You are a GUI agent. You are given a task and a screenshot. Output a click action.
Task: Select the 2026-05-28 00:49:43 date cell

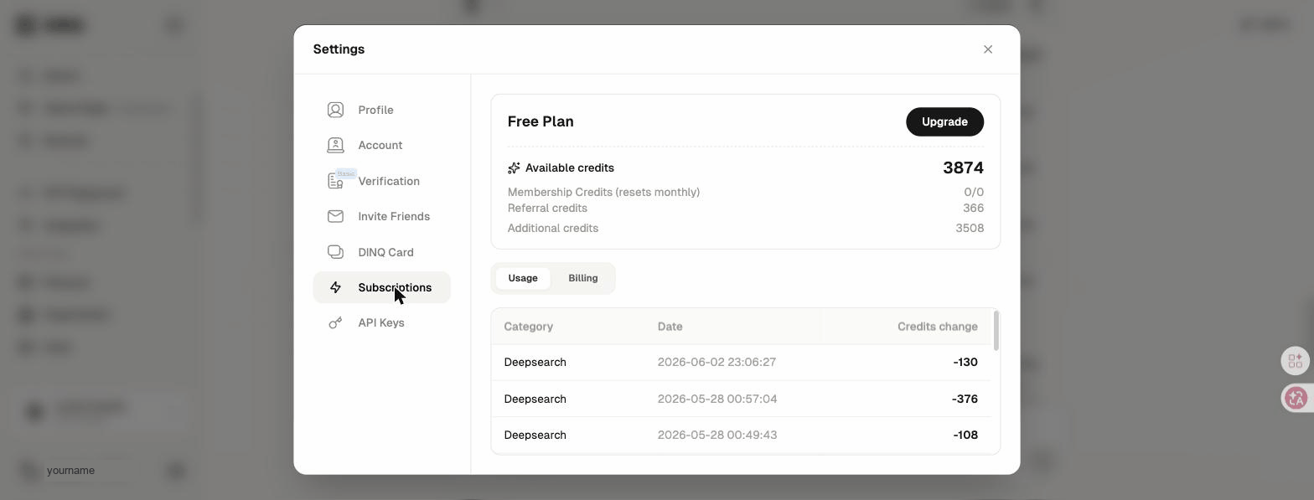point(717,436)
